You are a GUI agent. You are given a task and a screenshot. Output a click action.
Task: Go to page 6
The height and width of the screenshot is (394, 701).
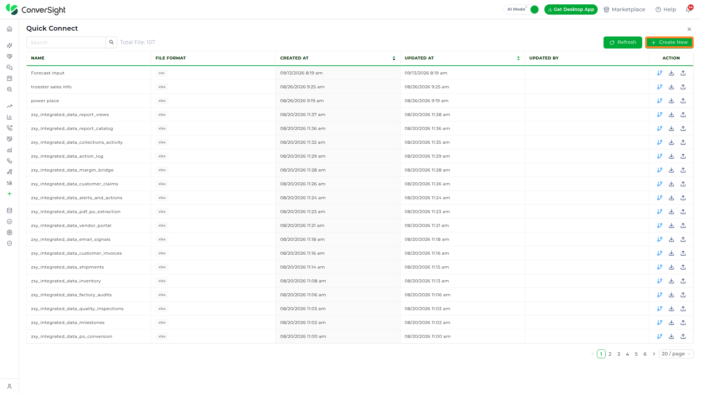coord(645,354)
